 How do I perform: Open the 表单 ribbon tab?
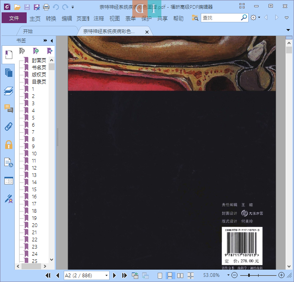(131, 18)
